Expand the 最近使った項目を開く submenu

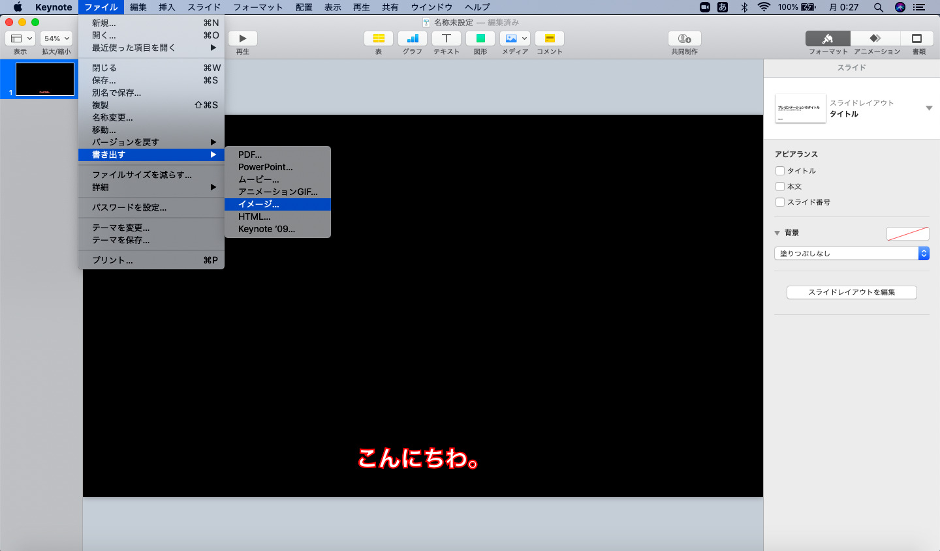[151, 48]
